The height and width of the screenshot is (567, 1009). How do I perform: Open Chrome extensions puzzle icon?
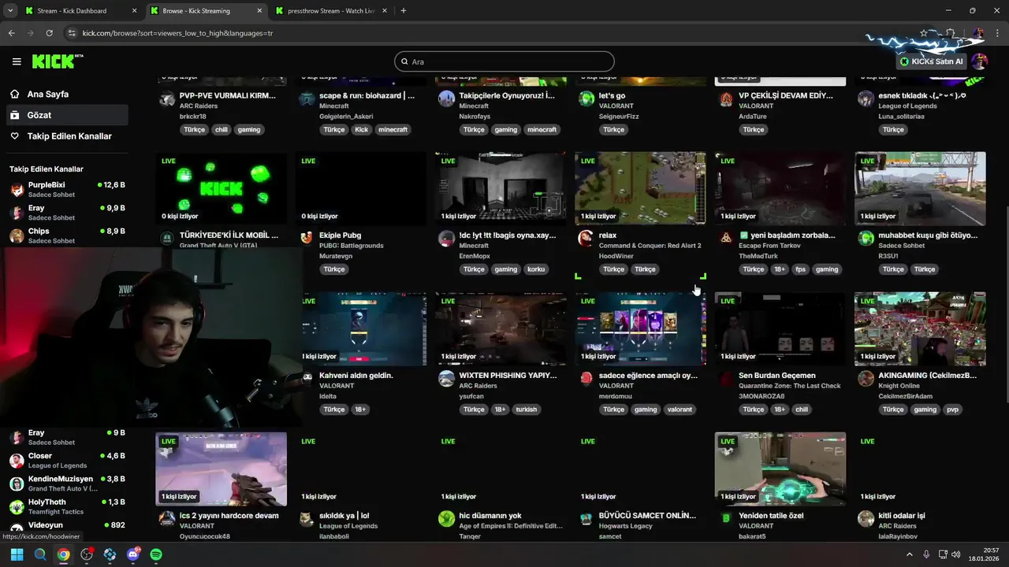(x=951, y=33)
